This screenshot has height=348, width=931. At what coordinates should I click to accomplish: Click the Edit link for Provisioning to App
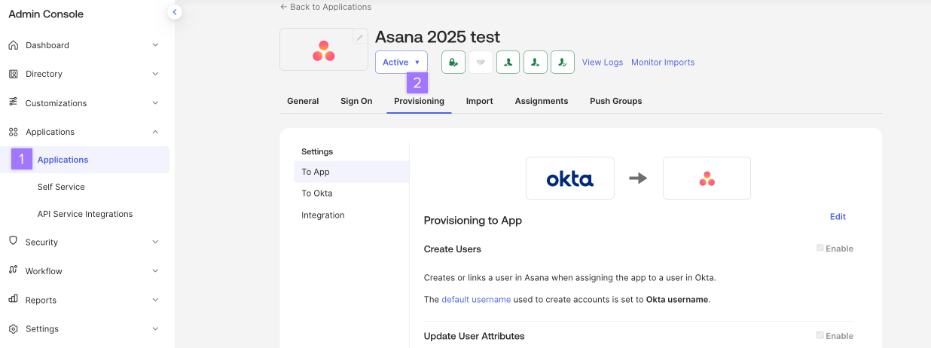838,217
